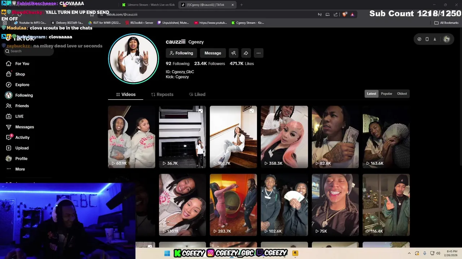Image resolution: width=462 pixels, height=259 pixels.
Task: Sort videos by Latest
Action: (371, 94)
